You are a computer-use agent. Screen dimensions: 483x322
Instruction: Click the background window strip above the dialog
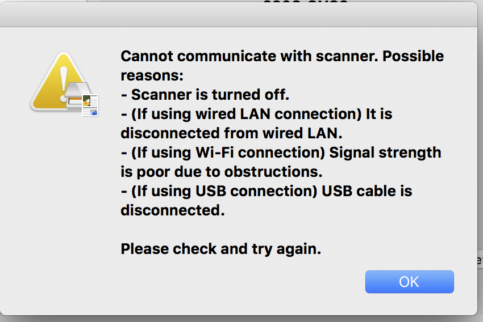[x=170, y=2]
